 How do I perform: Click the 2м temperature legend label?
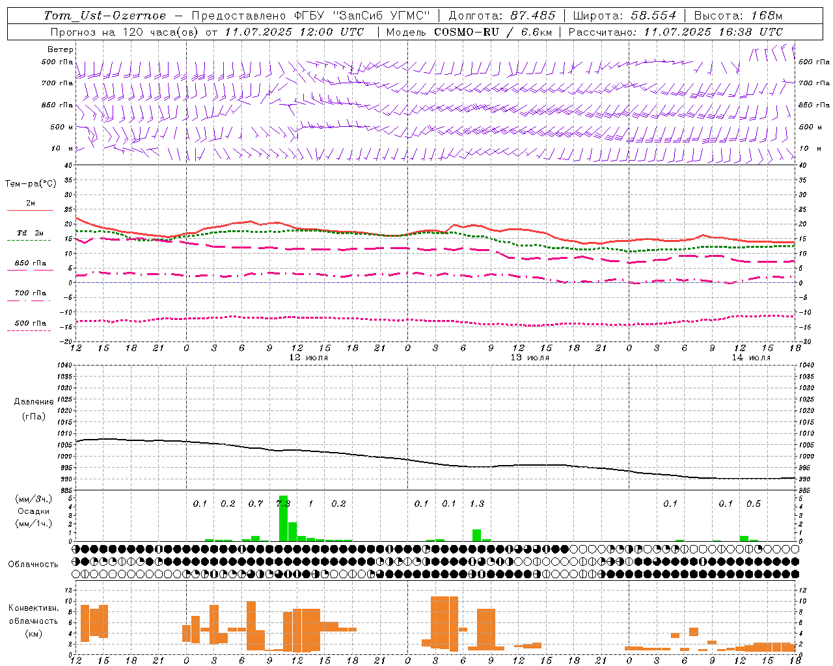coord(31,203)
